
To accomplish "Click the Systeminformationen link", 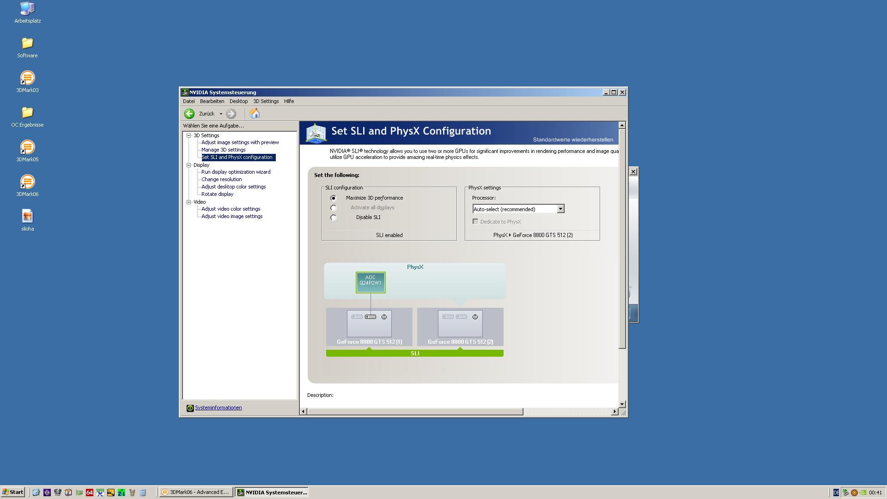I will [x=218, y=408].
